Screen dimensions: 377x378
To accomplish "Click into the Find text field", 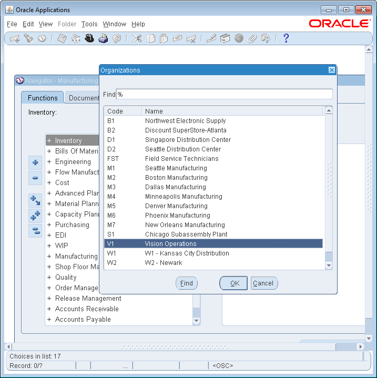I will tap(225, 94).
